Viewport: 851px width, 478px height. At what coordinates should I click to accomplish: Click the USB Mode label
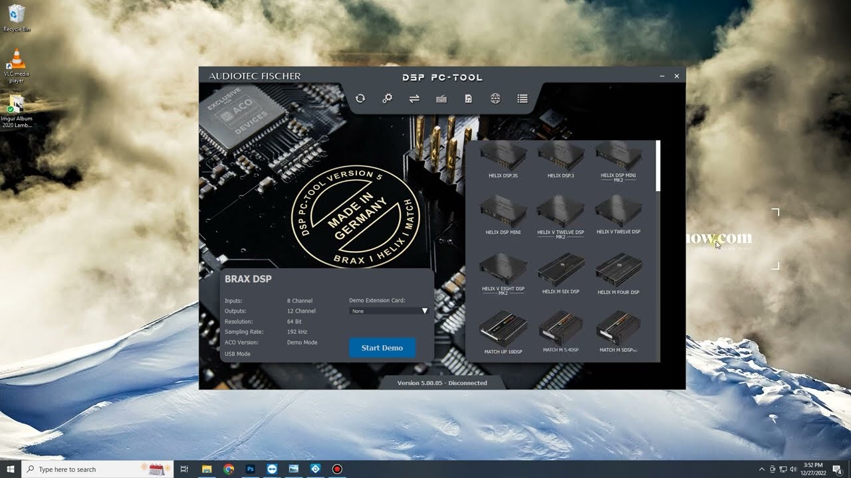click(237, 354)
